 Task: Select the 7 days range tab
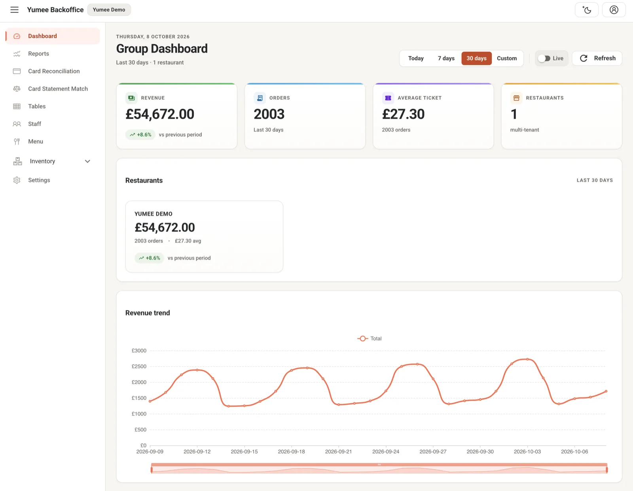[446, 59]
